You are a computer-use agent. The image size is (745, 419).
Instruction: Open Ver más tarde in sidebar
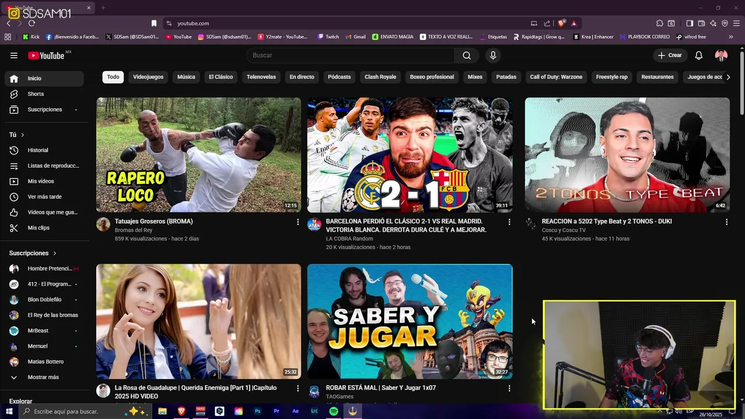(x=44, y=197)
